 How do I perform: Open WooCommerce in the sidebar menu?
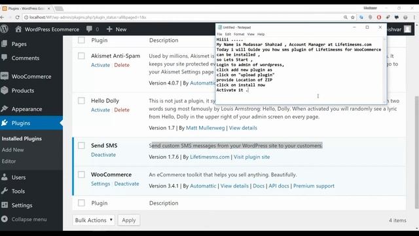pos(31,76)
